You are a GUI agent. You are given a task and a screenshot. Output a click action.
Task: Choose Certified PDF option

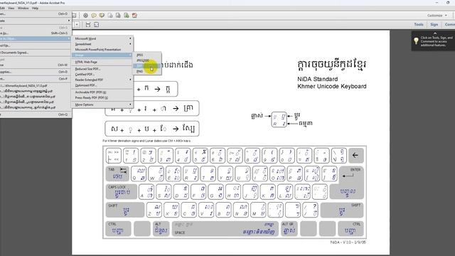click(102, 75)
